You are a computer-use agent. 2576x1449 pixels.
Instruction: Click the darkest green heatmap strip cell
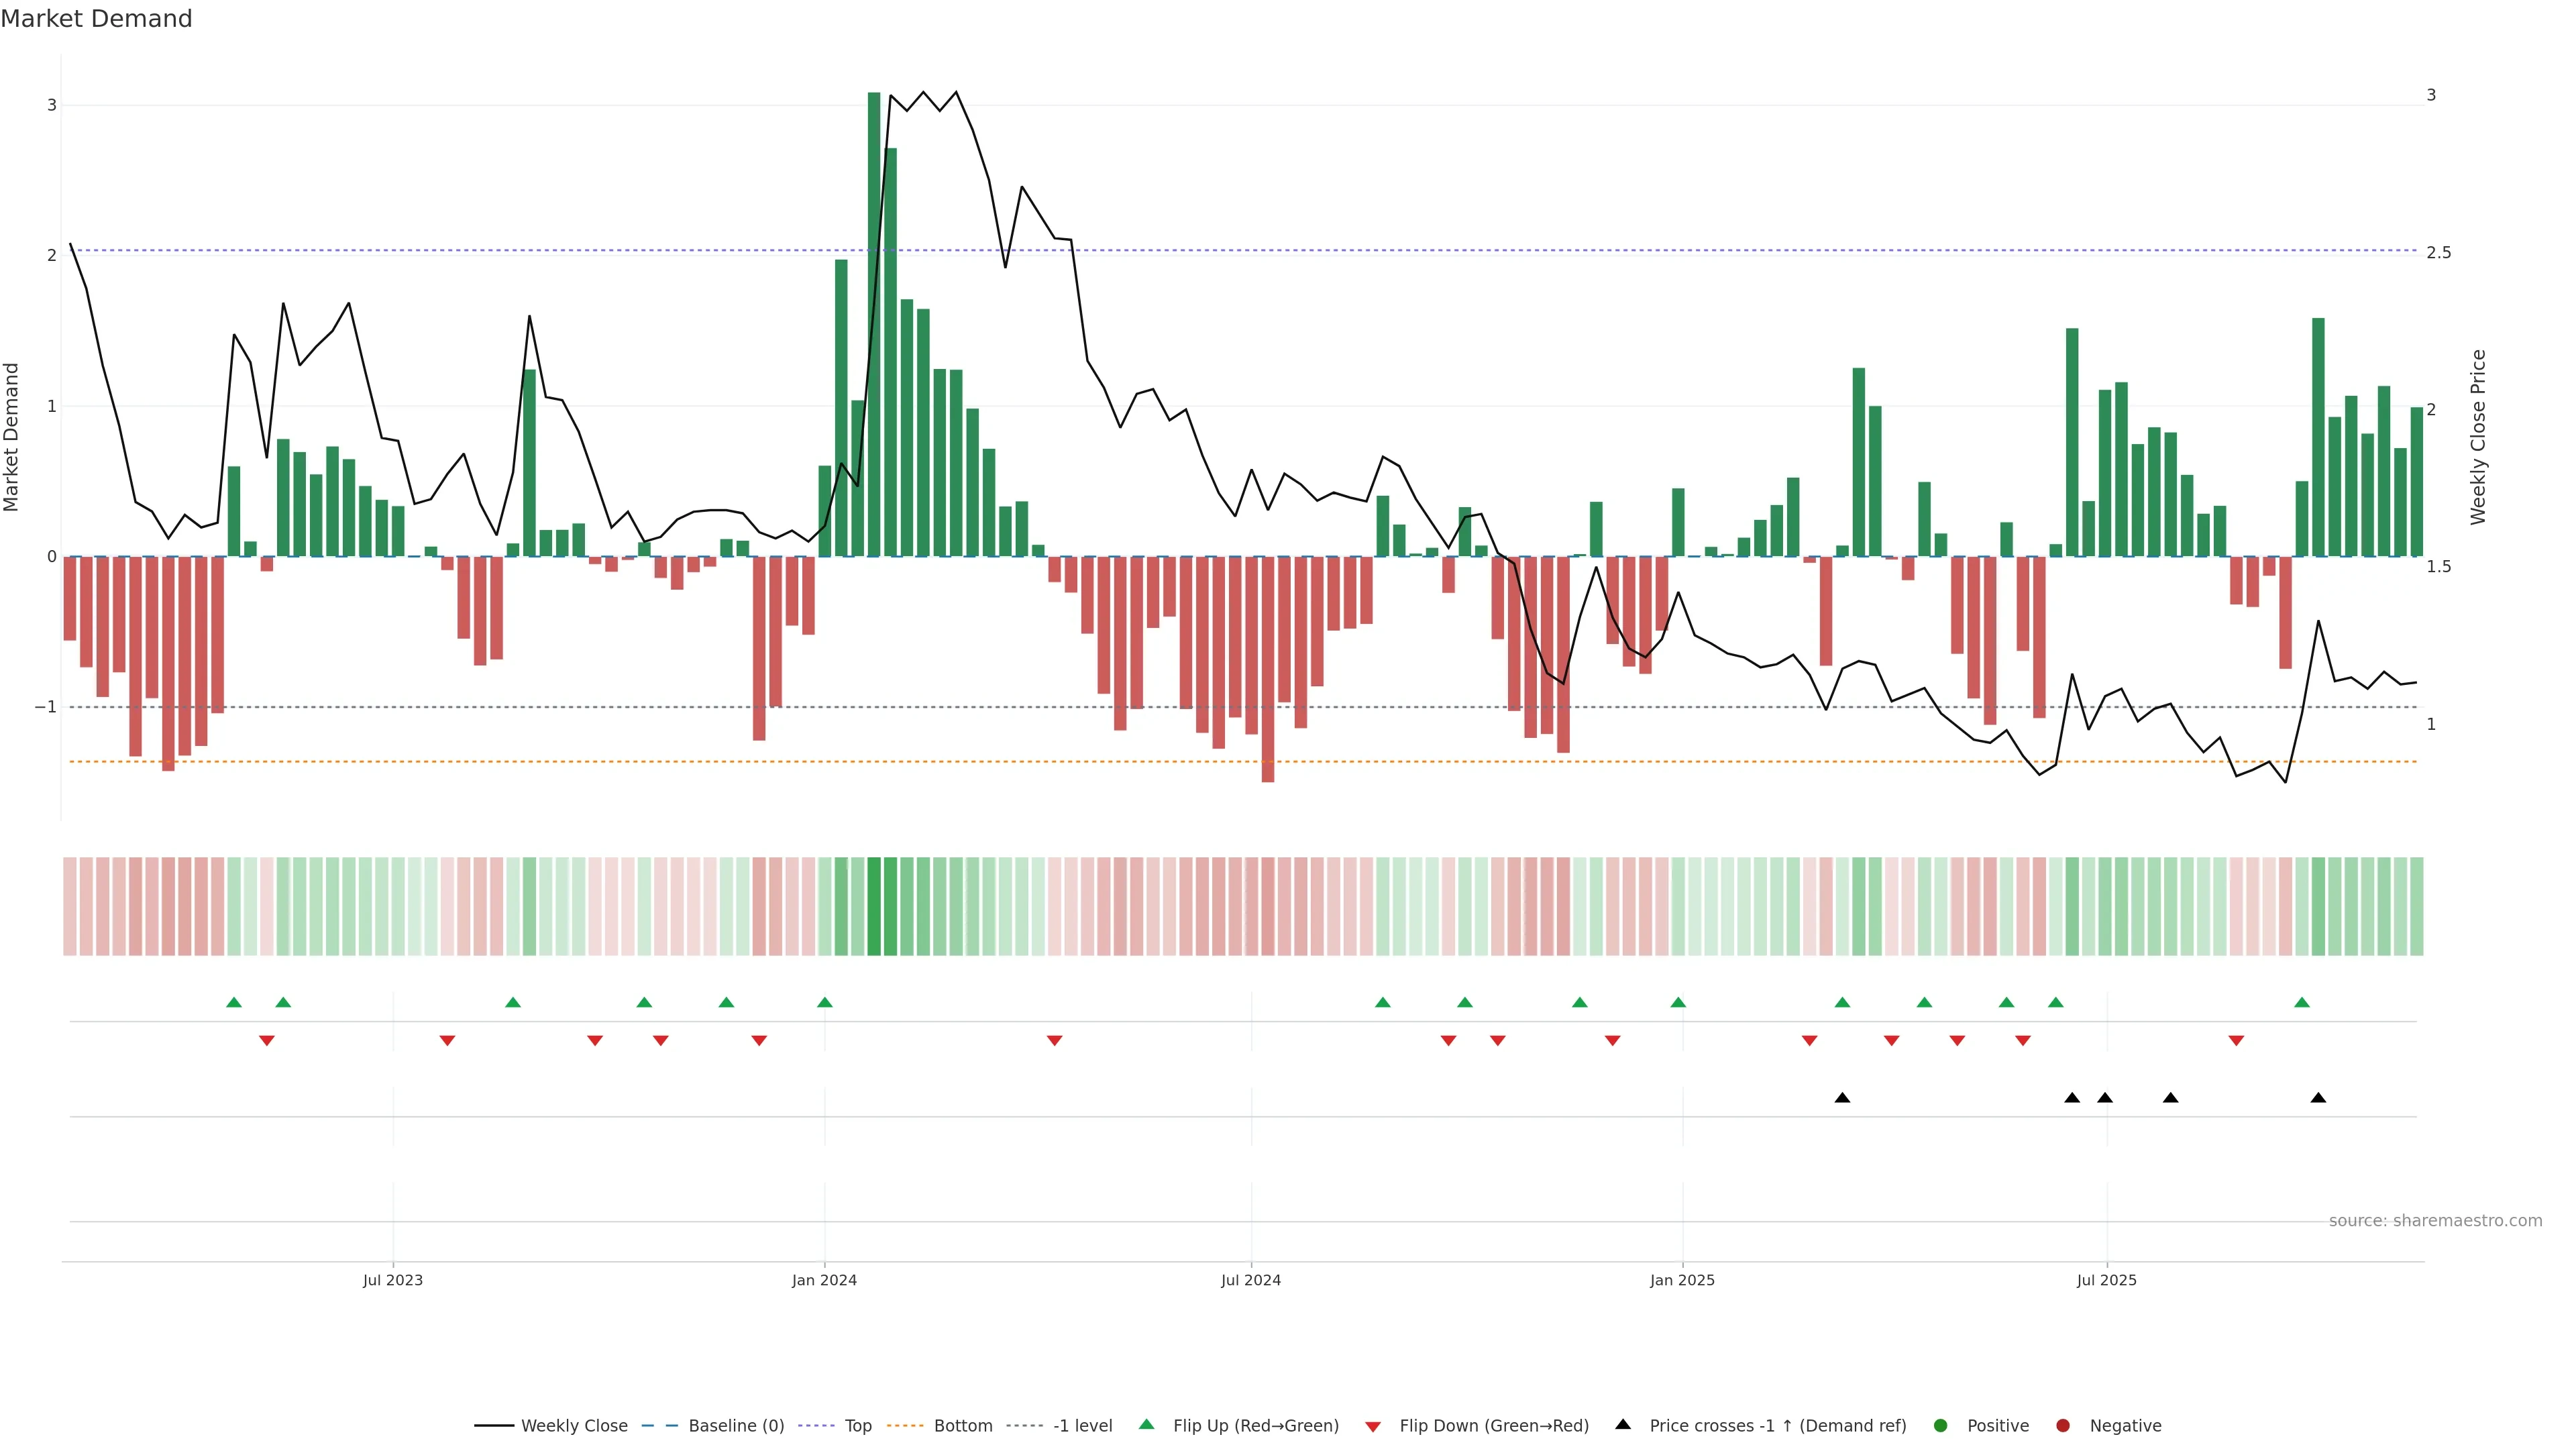pos(874,906)
